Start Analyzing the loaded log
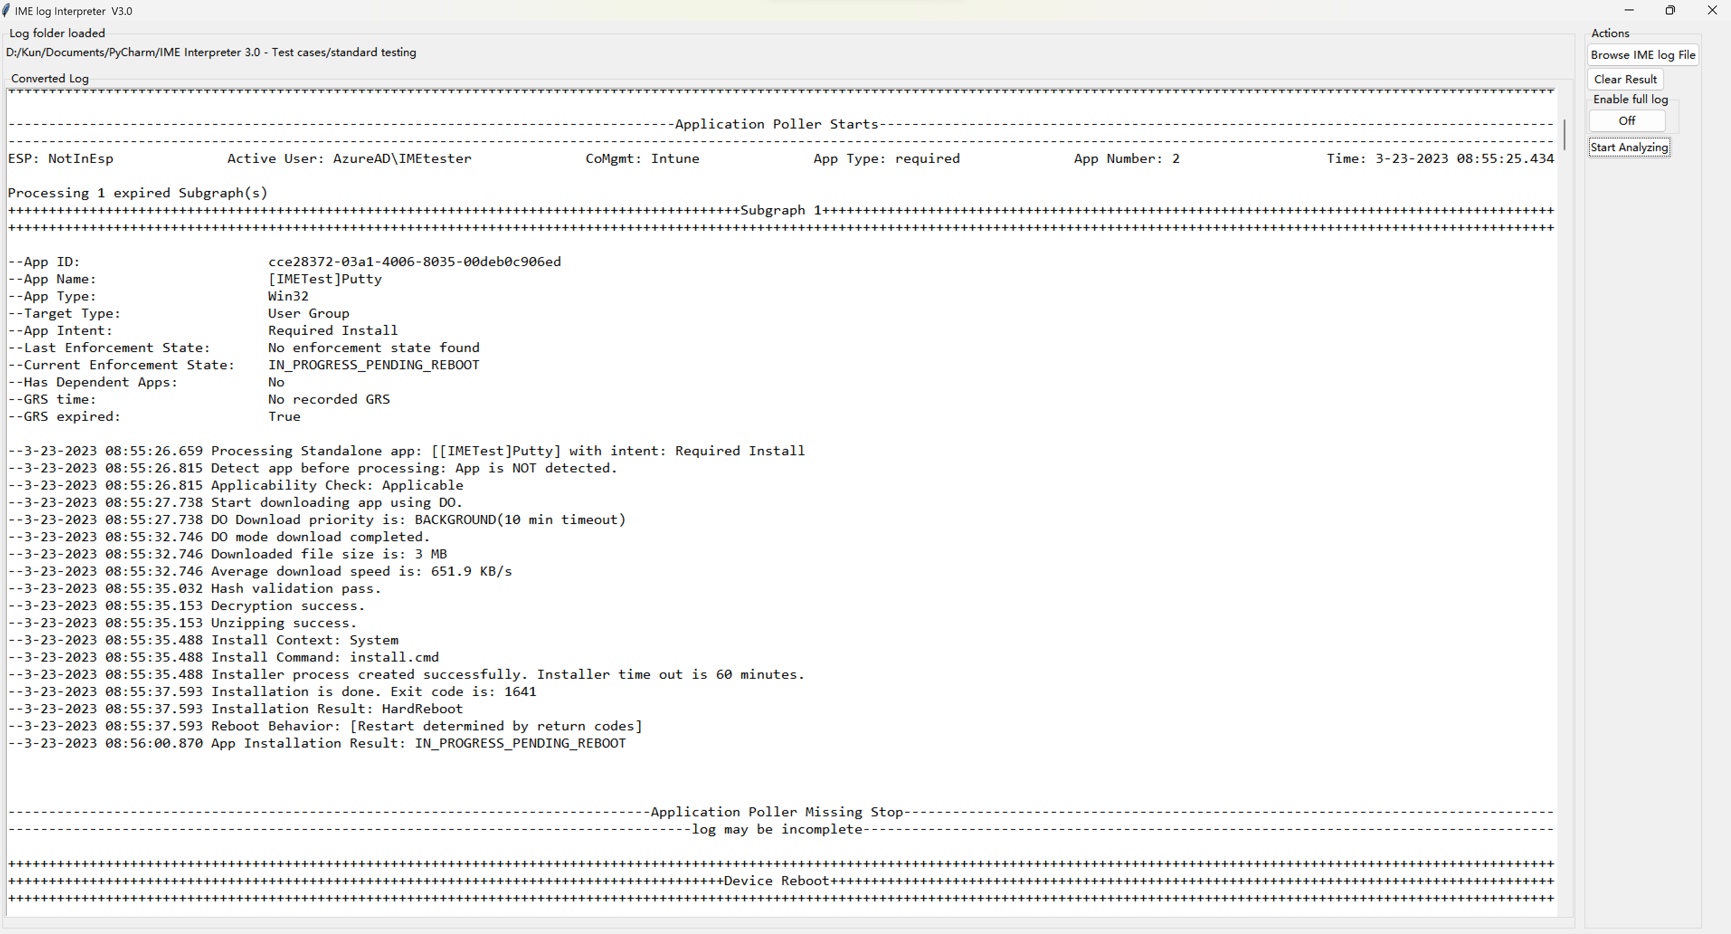Screen dimensions: 1731x934 tap(1629, 147)
